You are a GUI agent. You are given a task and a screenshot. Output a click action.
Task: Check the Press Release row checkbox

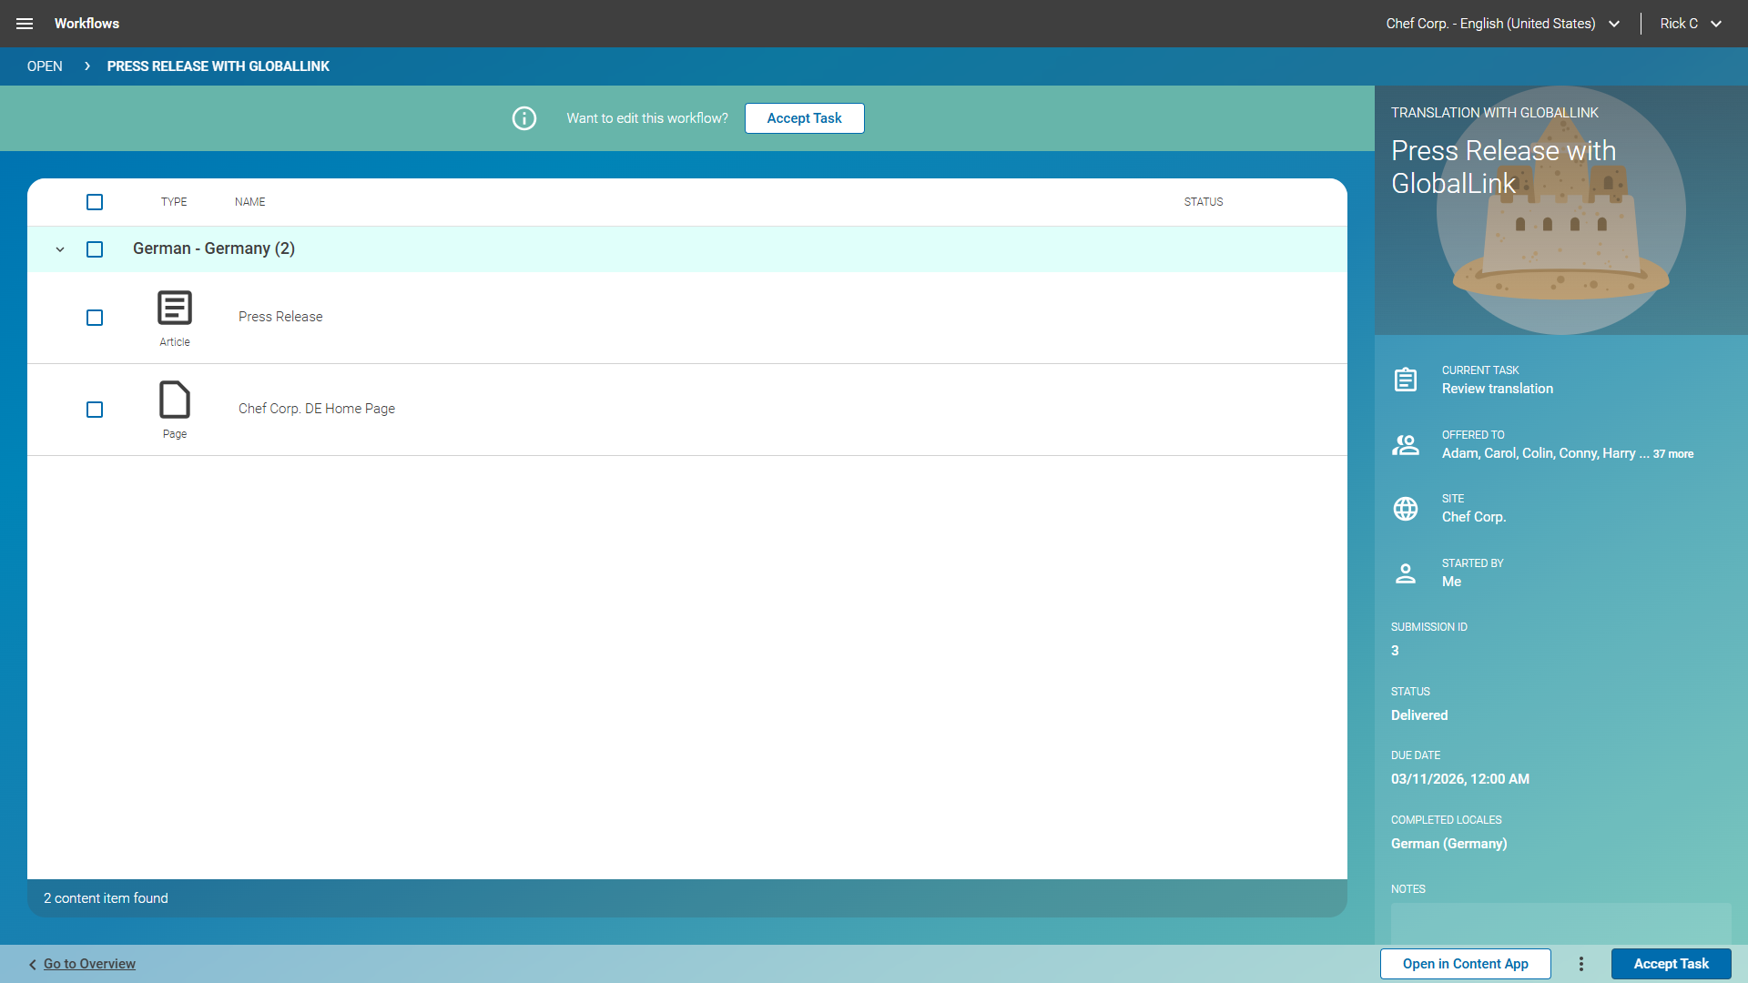click(95, 318)
